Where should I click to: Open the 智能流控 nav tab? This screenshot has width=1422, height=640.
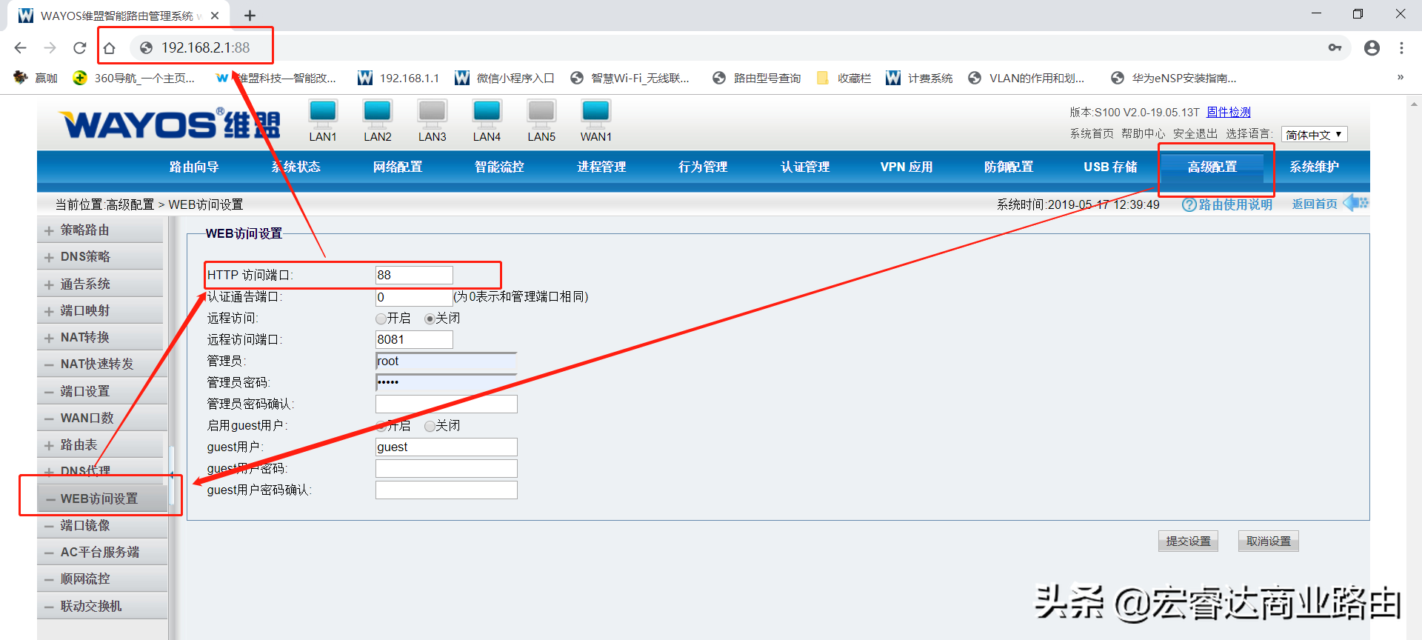[x=499, y=167]
